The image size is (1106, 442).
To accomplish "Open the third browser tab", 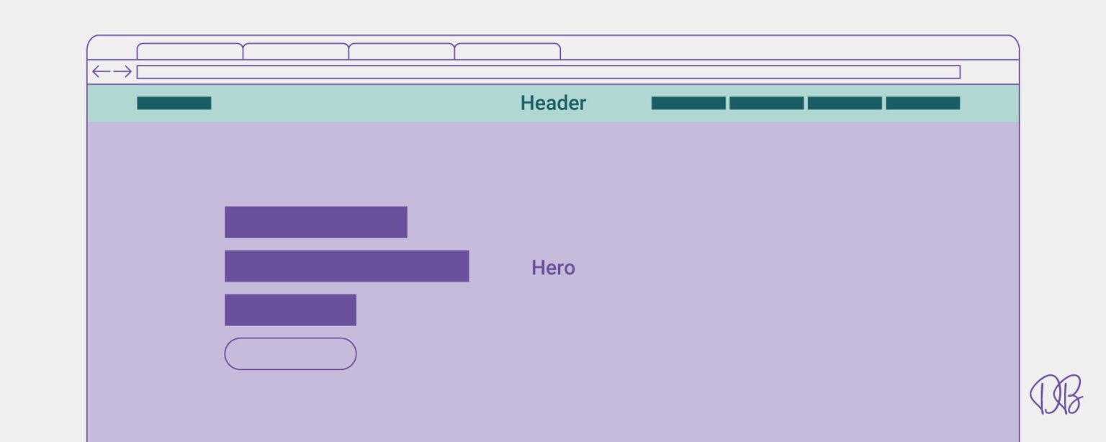I will (x=402, y=51).
